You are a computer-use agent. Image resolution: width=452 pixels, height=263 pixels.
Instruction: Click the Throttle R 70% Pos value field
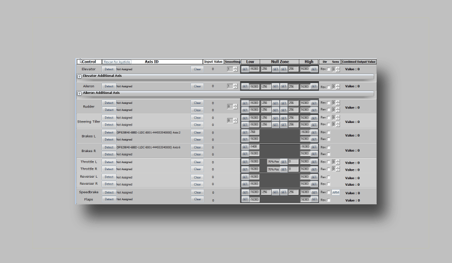293,169
